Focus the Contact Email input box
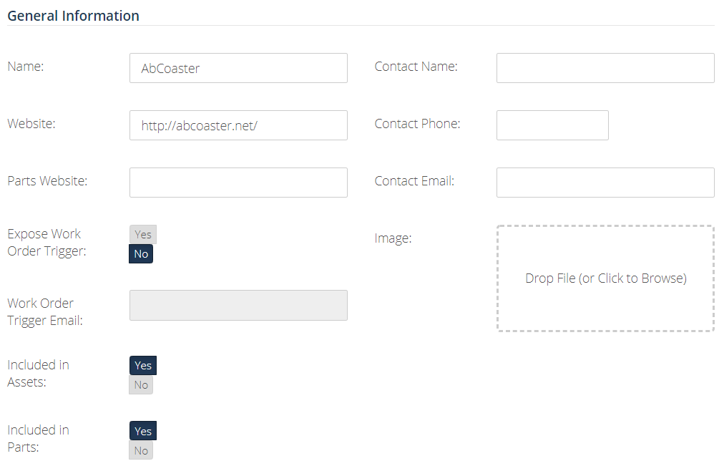This screenshot has width=719, height=466. pos(605,183)
